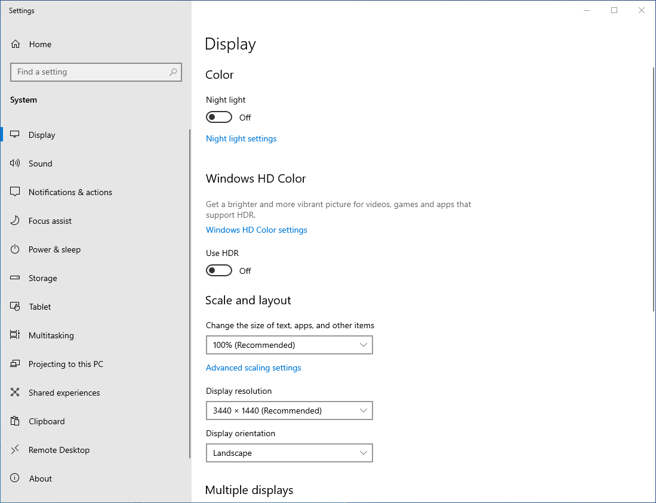Click the Tablet icon
656x503 pixels.
[x=15, y=307]
